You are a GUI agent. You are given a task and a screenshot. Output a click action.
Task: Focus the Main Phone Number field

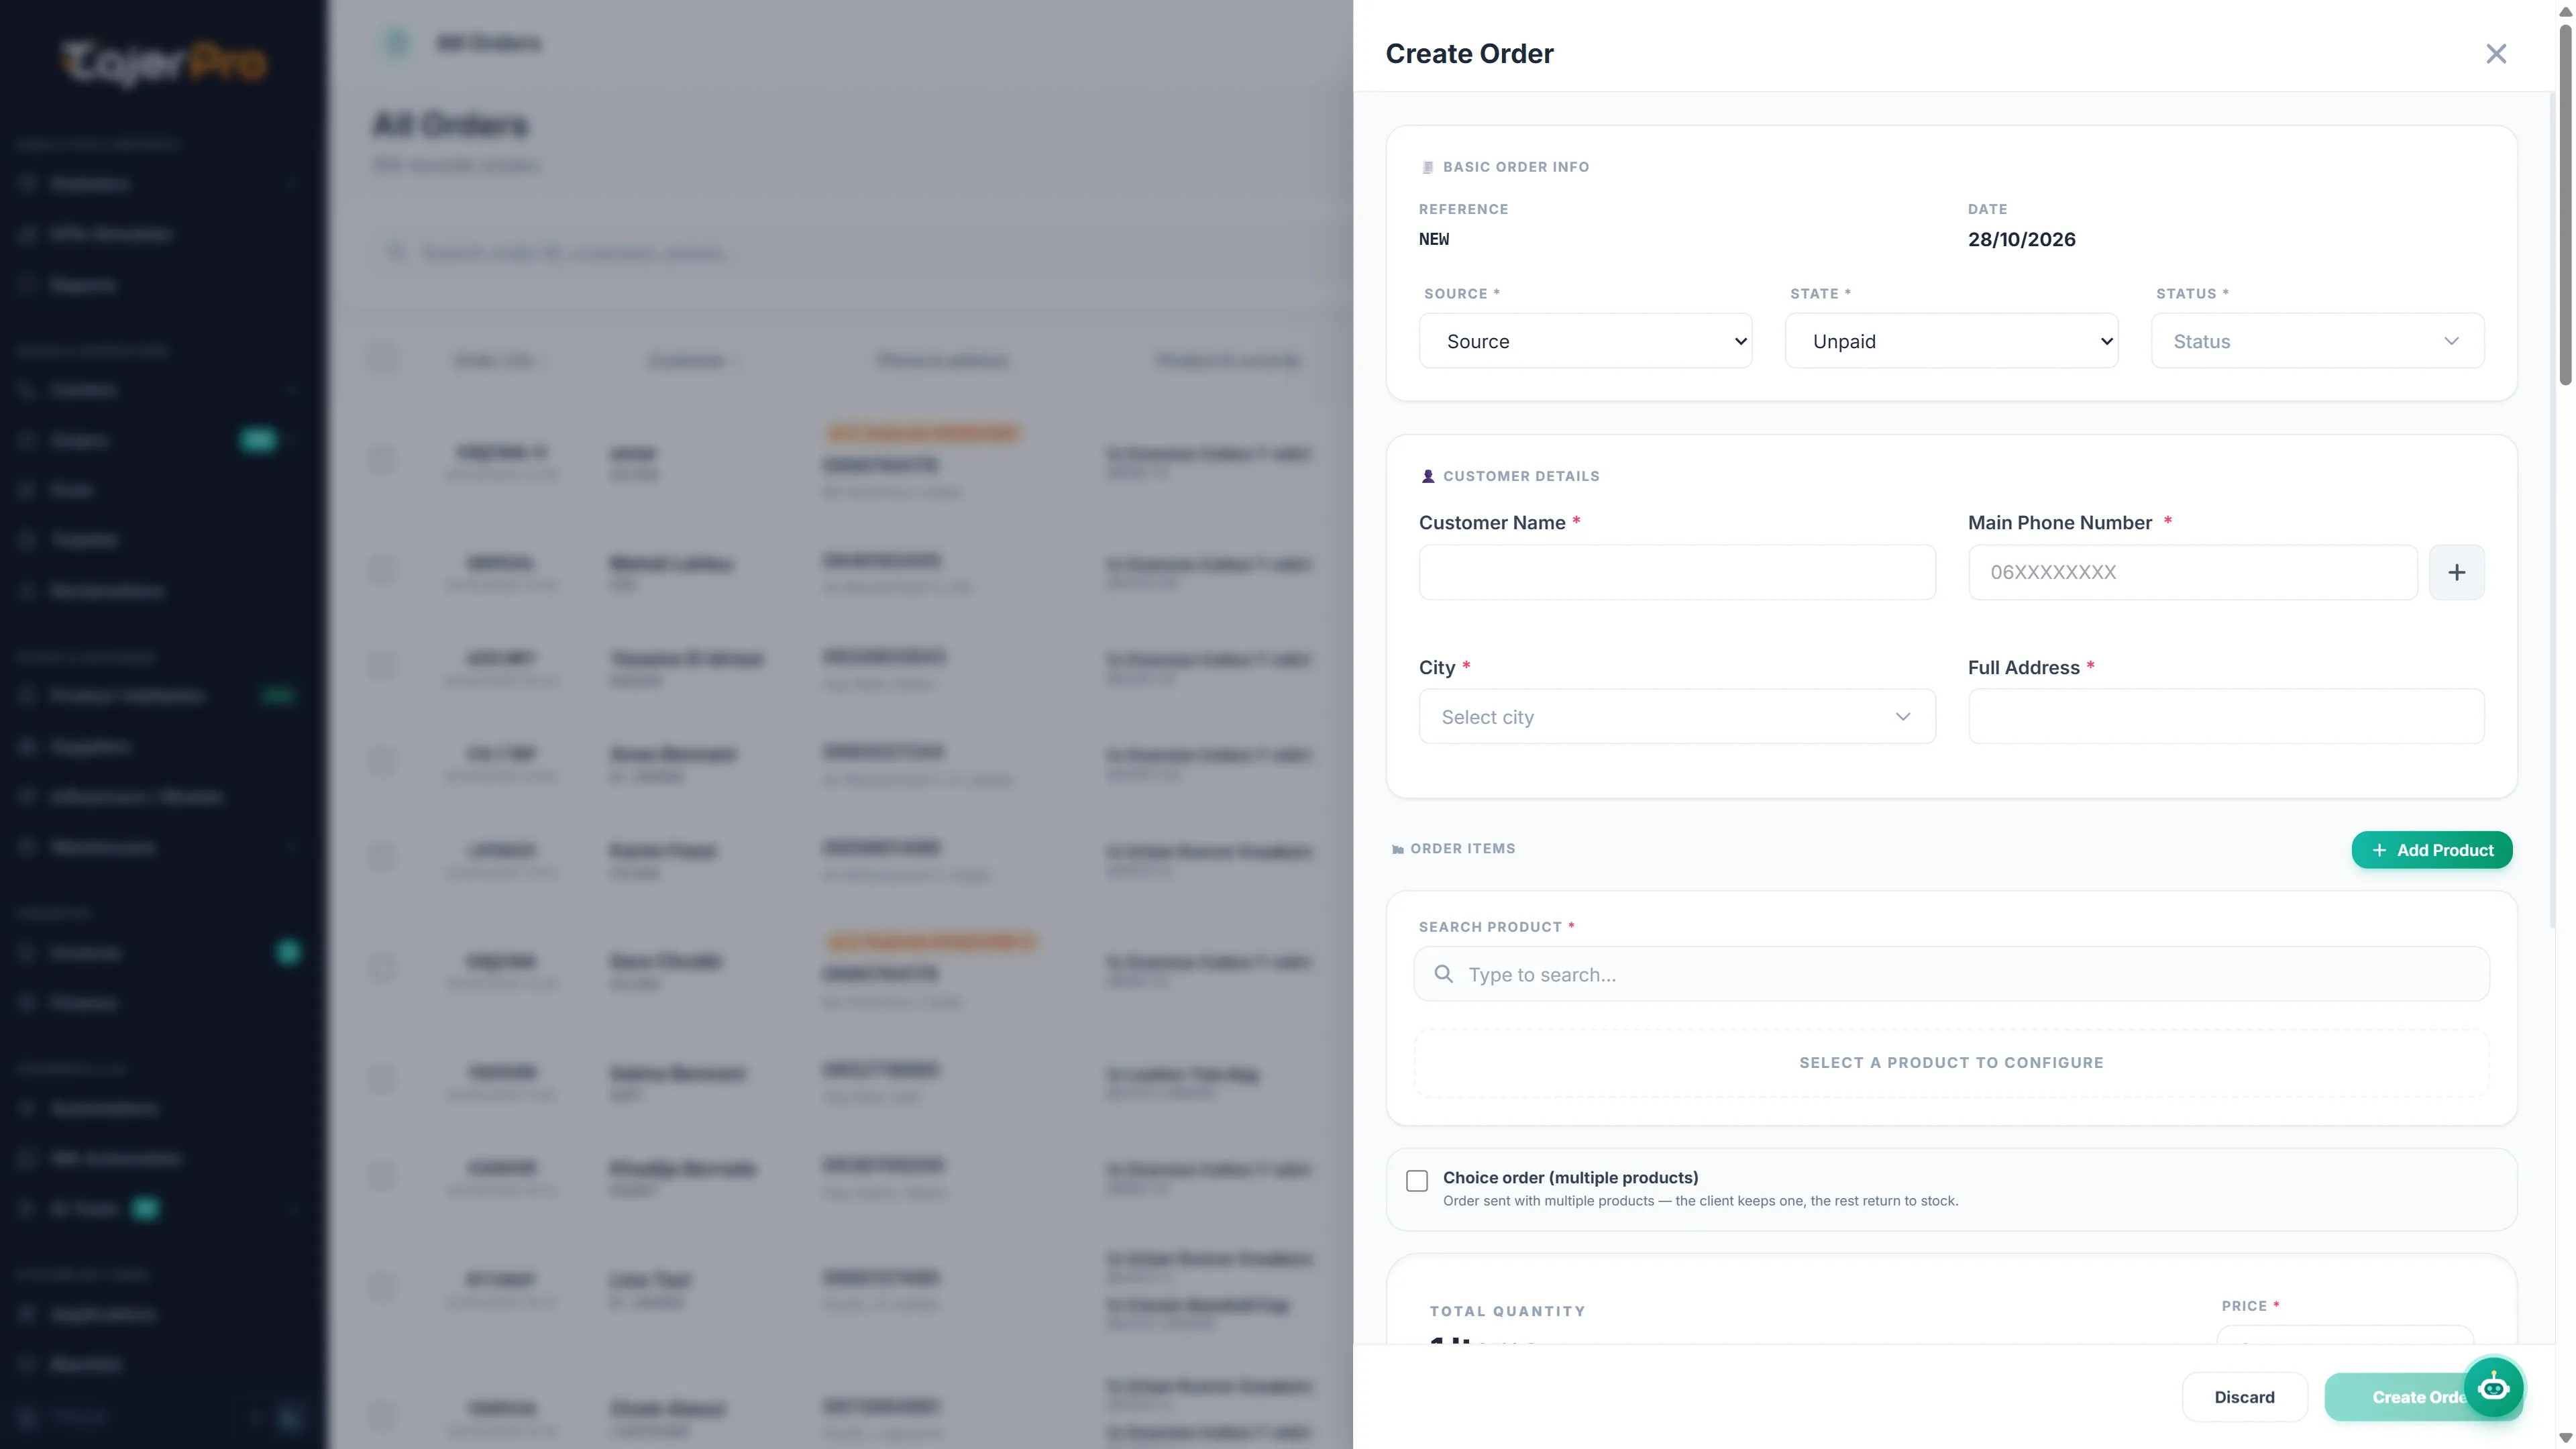click(2192, 572)
